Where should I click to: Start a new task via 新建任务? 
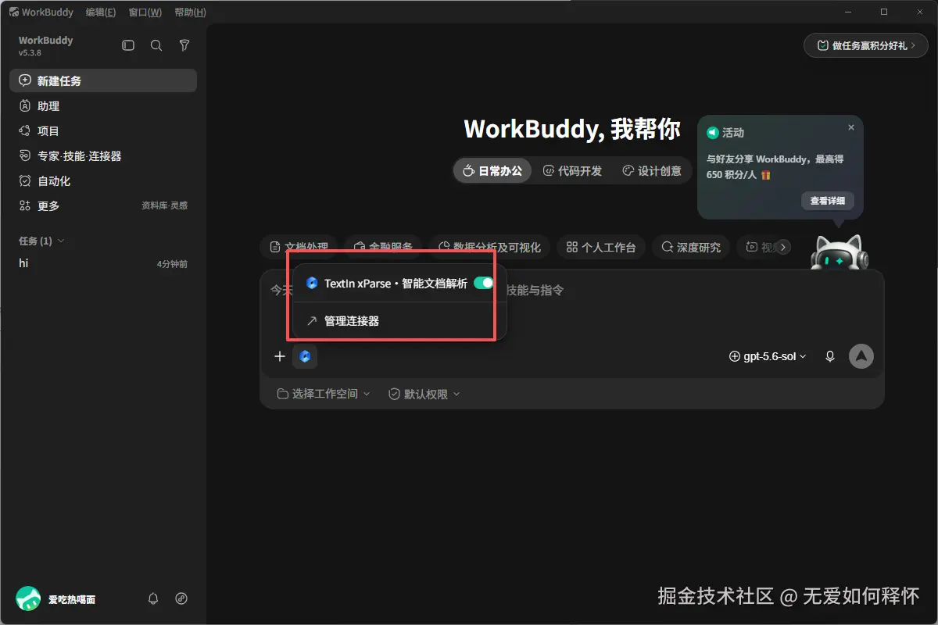[103, 80]
